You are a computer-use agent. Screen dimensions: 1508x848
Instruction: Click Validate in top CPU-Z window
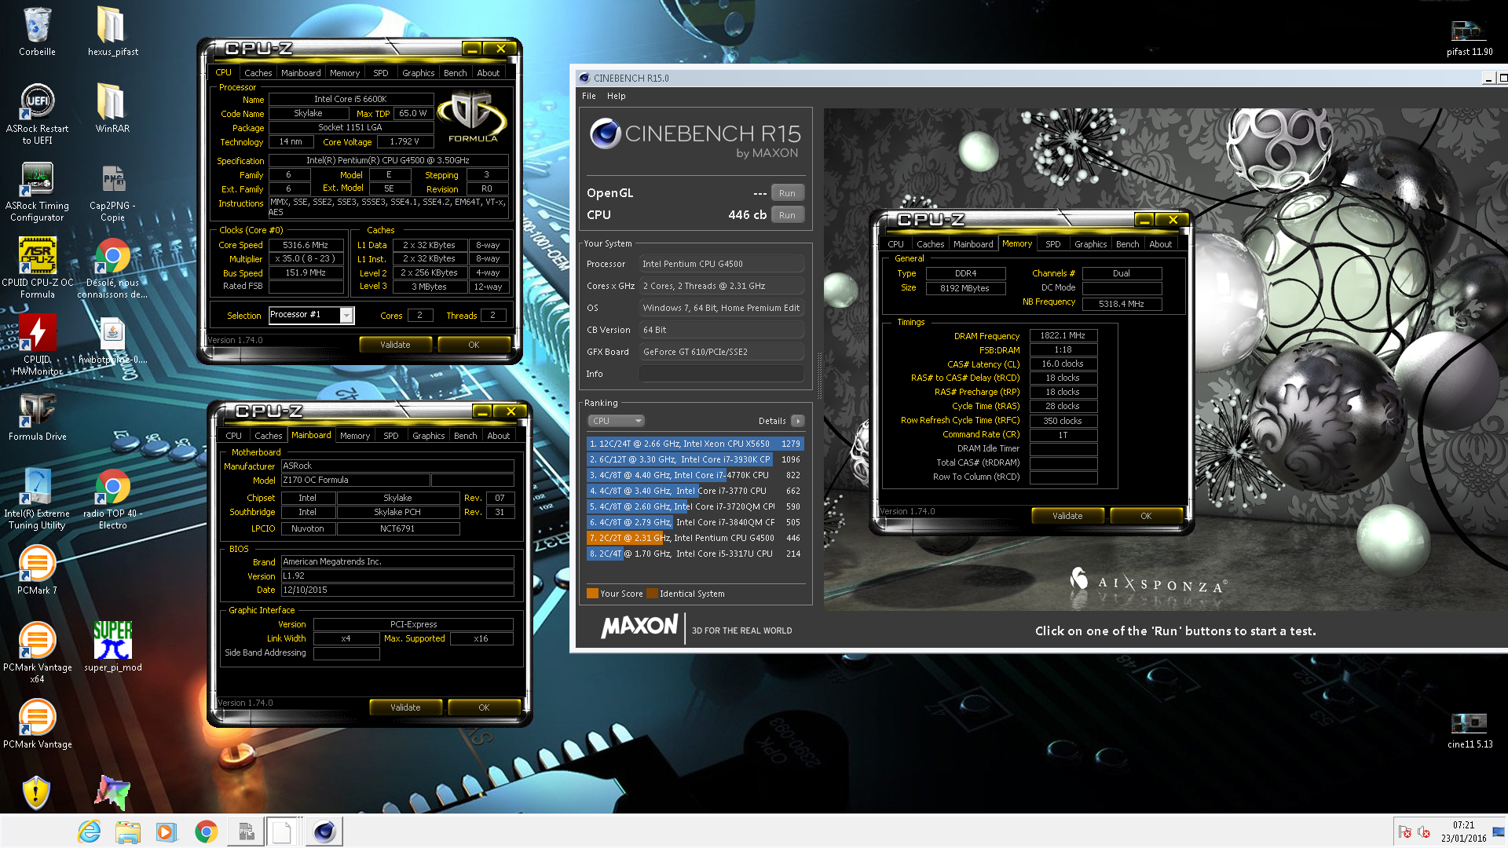pyautogui.click(x=395, y=345)
